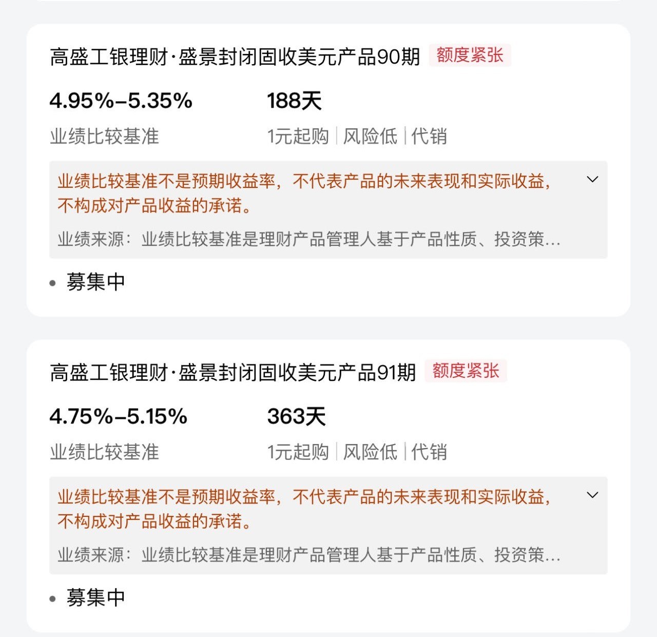Select the 风险低 risk label on product 90期
The height and width of the screenshot is (637, 657).
[x=370, y=136]
